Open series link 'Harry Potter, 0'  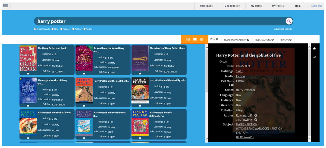pyautogui.click(x=245, y=90)
